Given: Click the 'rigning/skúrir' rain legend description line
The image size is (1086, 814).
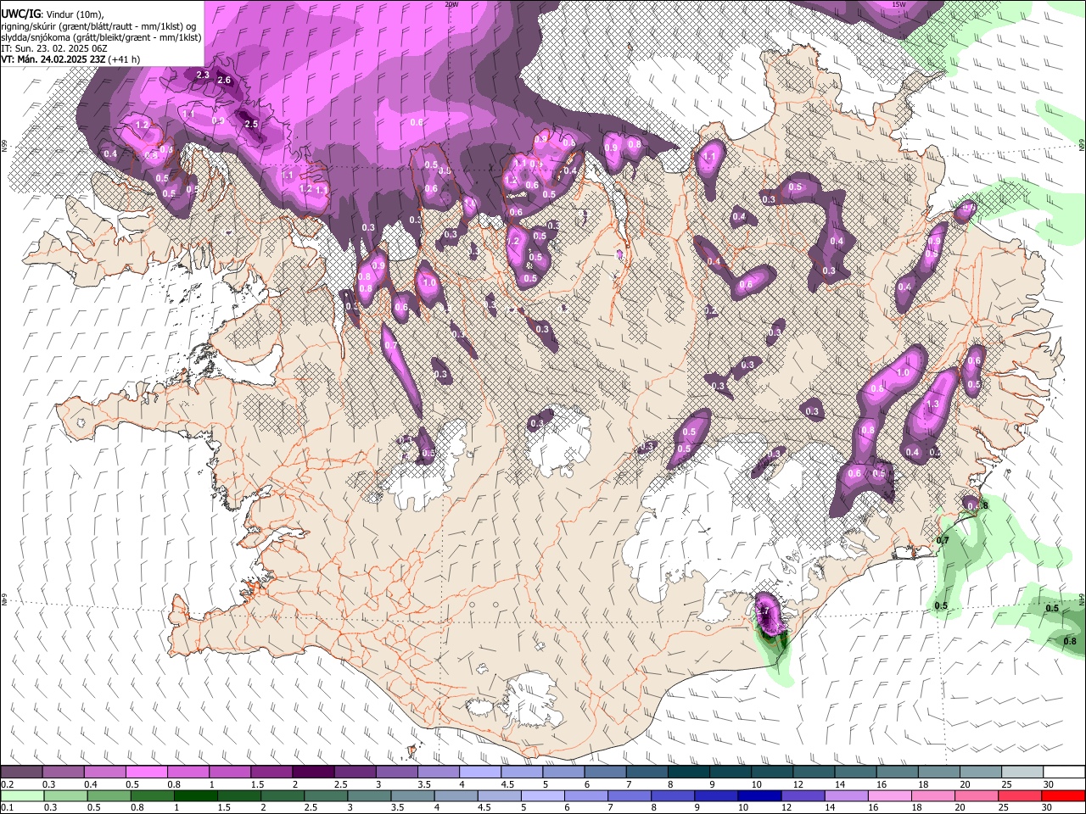Looking at the screenshot, I should click(100, 26).
